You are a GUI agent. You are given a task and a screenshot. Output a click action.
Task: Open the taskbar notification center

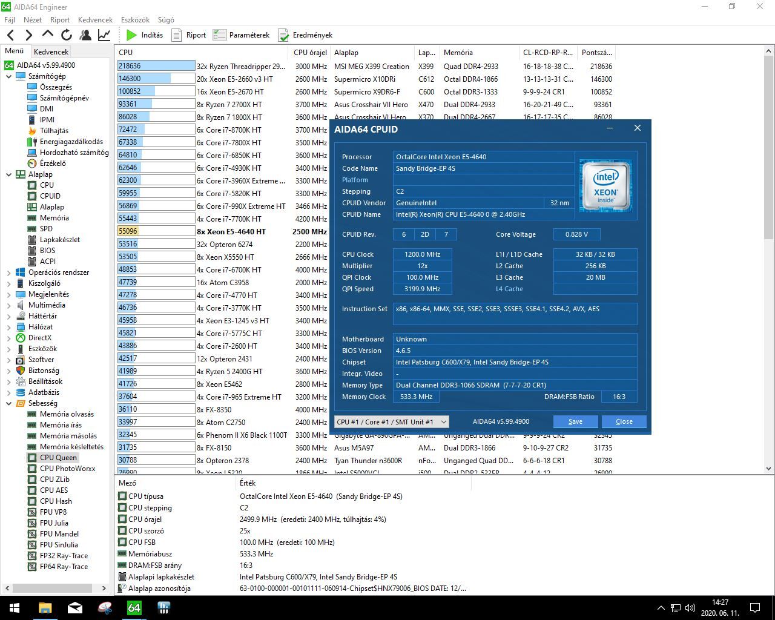point(755,608)
